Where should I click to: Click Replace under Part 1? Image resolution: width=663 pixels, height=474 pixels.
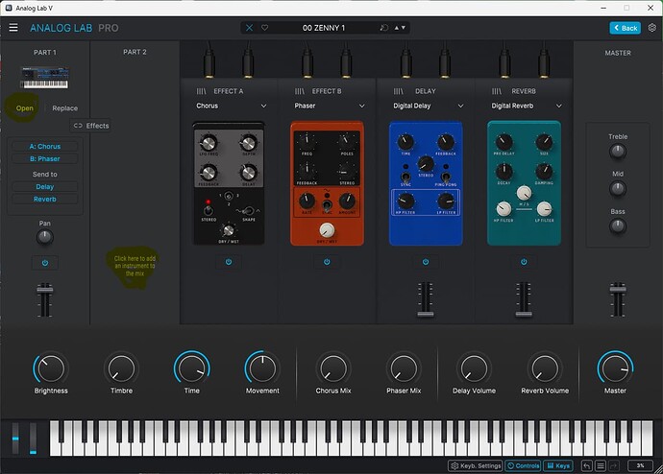pos(65,108)
